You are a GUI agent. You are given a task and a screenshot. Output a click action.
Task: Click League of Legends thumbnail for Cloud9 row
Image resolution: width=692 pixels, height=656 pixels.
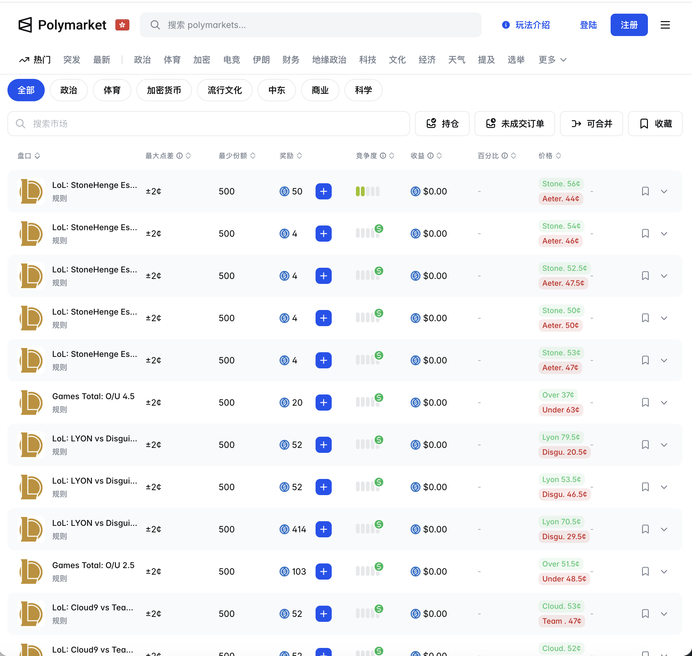pyautogui.click(x=31, y=614)
